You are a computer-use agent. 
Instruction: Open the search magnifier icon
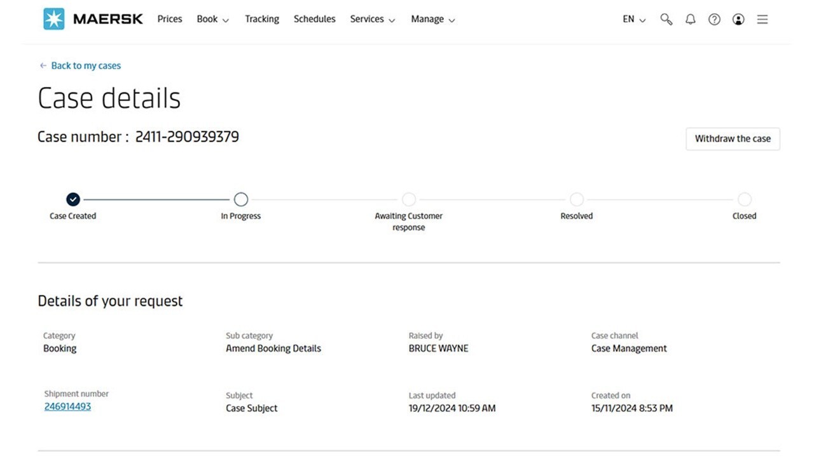pyautogui.click(x=666, y=19)
